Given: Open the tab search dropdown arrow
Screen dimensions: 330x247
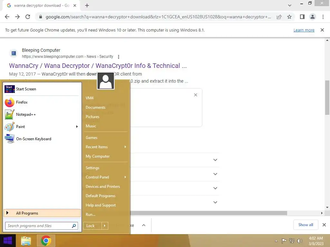Looking at the screenshot, I should tap(290, 5).
